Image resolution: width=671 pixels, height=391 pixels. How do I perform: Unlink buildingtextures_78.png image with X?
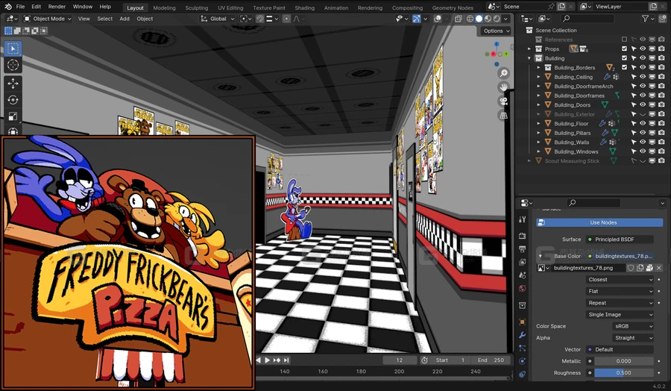point(658,268)
